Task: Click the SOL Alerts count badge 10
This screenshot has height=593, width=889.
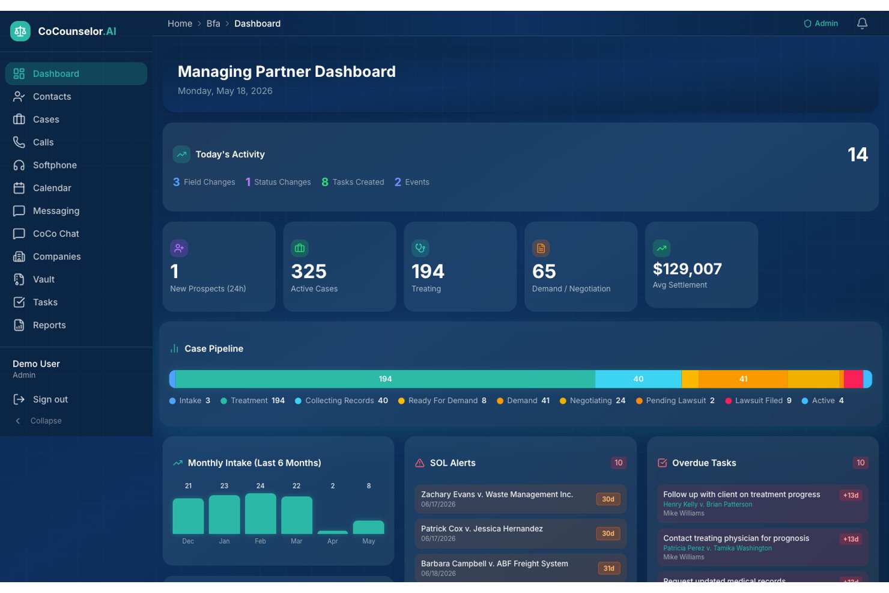Action: coord(619,463)
